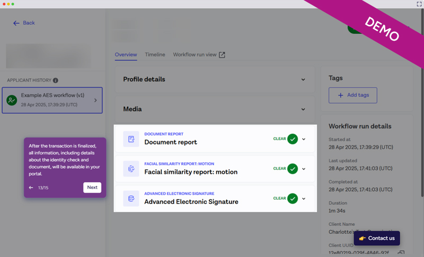Toggle fullscreen with the expand icon

419,4
